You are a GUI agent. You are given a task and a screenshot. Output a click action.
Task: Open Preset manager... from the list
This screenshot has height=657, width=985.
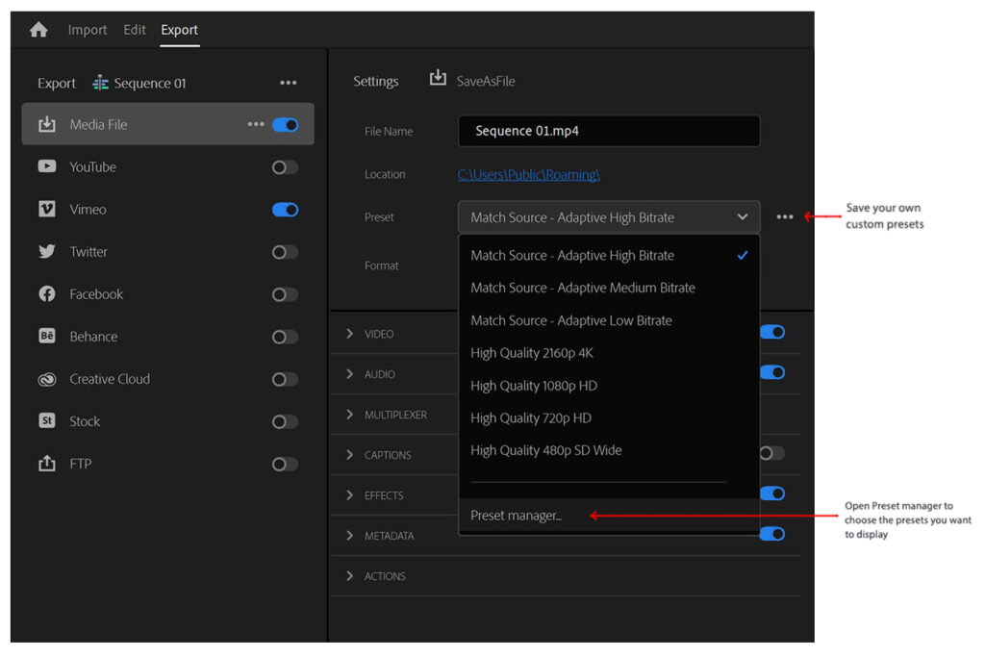pyautogui.click(x=609, y=516)
